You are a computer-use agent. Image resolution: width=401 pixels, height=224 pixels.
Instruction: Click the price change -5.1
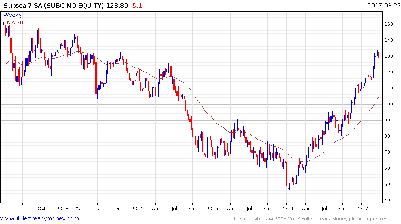(136, 5)
